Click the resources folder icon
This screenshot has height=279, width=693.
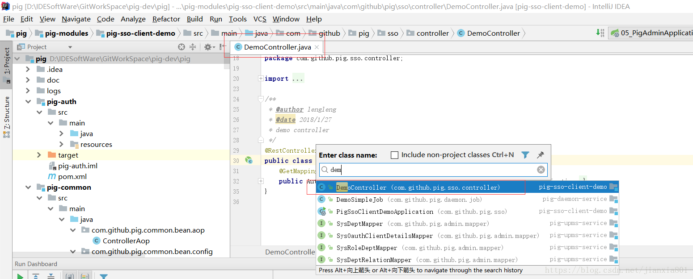coord(74,144)
